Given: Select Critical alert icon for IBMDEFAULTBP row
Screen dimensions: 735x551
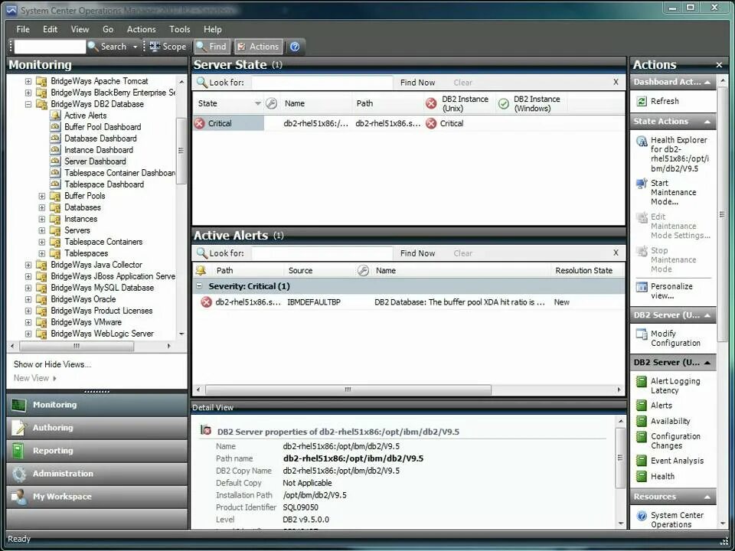Looking at the screenshot, I should click(x=206, y=302).
